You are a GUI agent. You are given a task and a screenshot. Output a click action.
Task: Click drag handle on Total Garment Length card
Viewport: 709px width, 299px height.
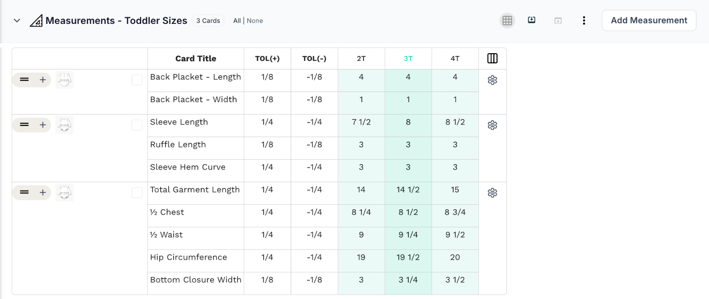click(24, 193)
